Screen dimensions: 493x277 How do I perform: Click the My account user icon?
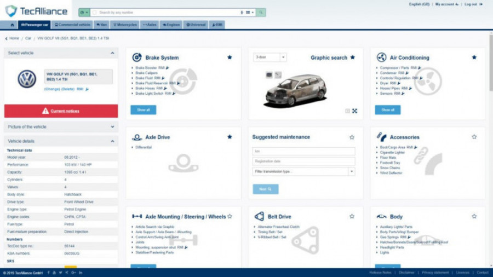click(x=457, y=4)
